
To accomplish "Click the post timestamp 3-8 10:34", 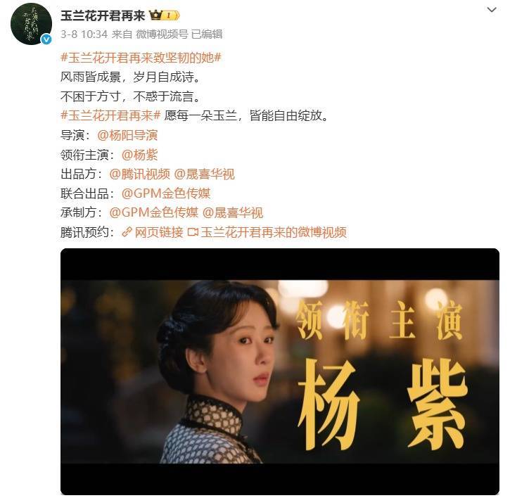I will 84,34.
